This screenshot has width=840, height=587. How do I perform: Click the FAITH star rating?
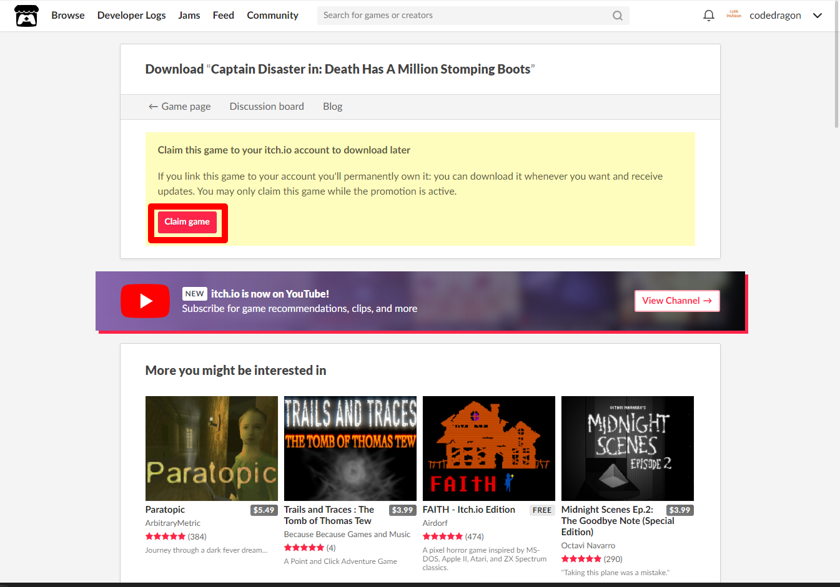pos(443,536)
